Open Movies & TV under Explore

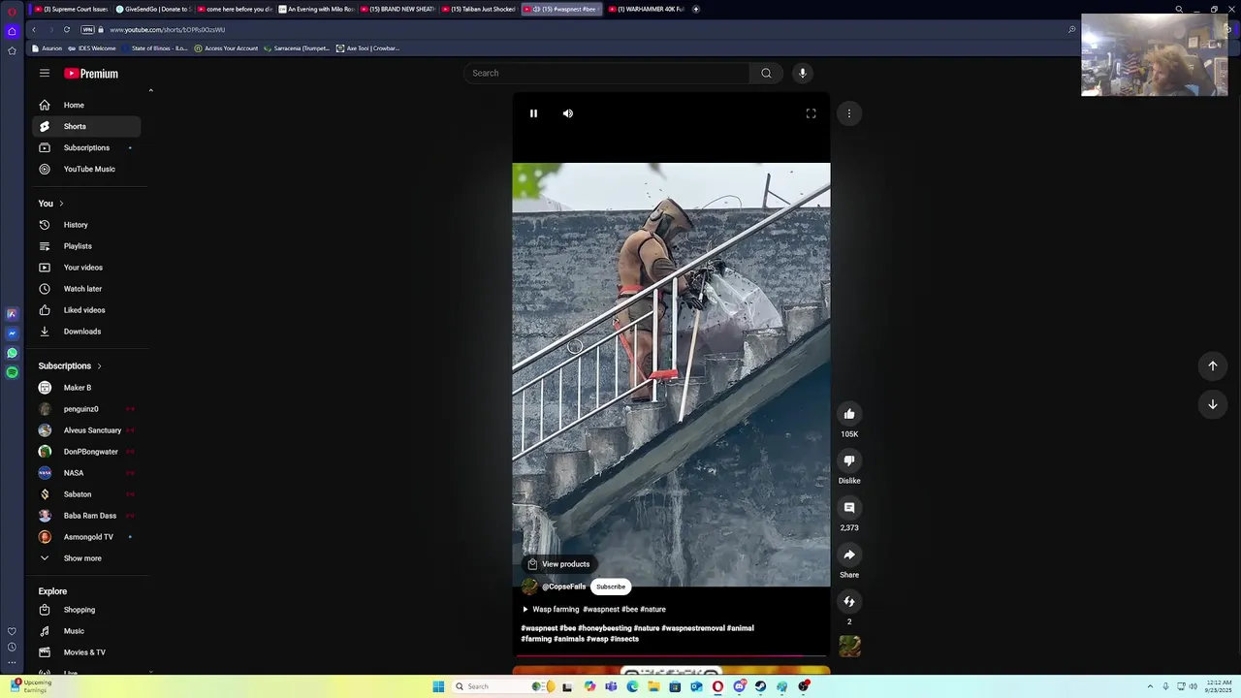pos(86,652)
